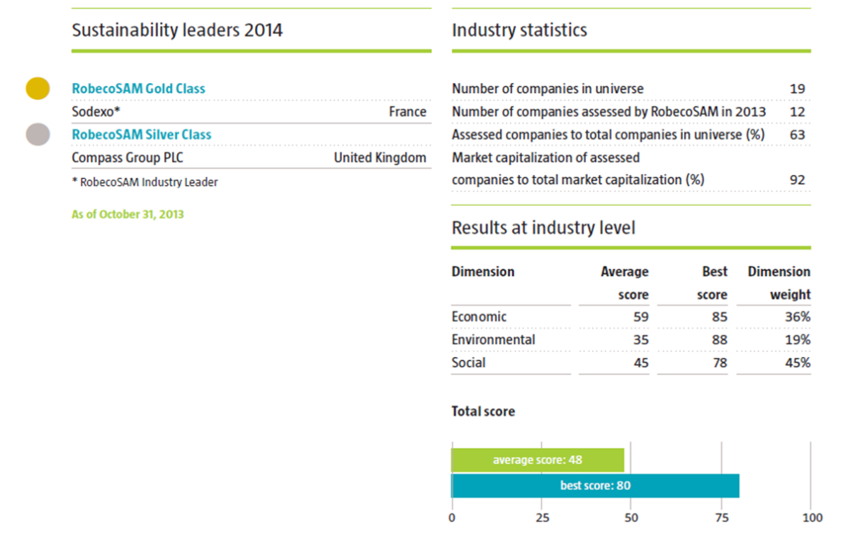Viewport: 850px width, 541px height.
Task: Click the Economic best score 85
Action: click(720, 317)
